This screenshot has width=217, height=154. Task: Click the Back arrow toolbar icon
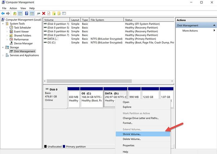click(3, 13)
